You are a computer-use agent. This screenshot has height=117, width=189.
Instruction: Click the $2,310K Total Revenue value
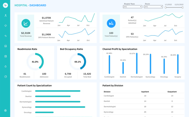[26, 33]
